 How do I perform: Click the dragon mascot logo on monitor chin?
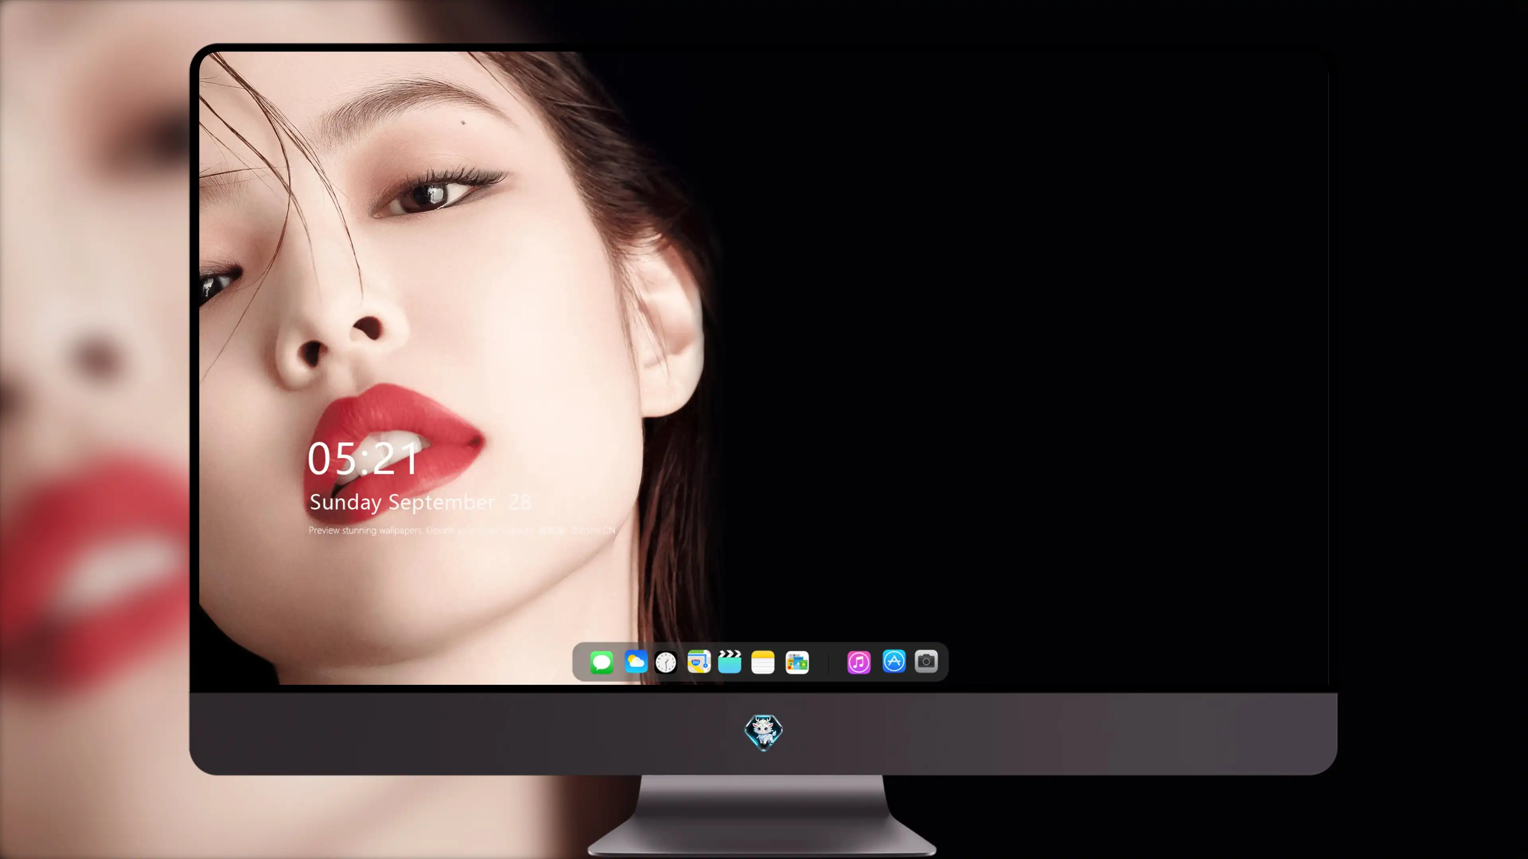point(764,732)
